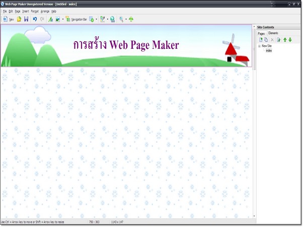Open the Page menu
The height and width of the screenshot is (227, 303).
(x=18, y=12)
